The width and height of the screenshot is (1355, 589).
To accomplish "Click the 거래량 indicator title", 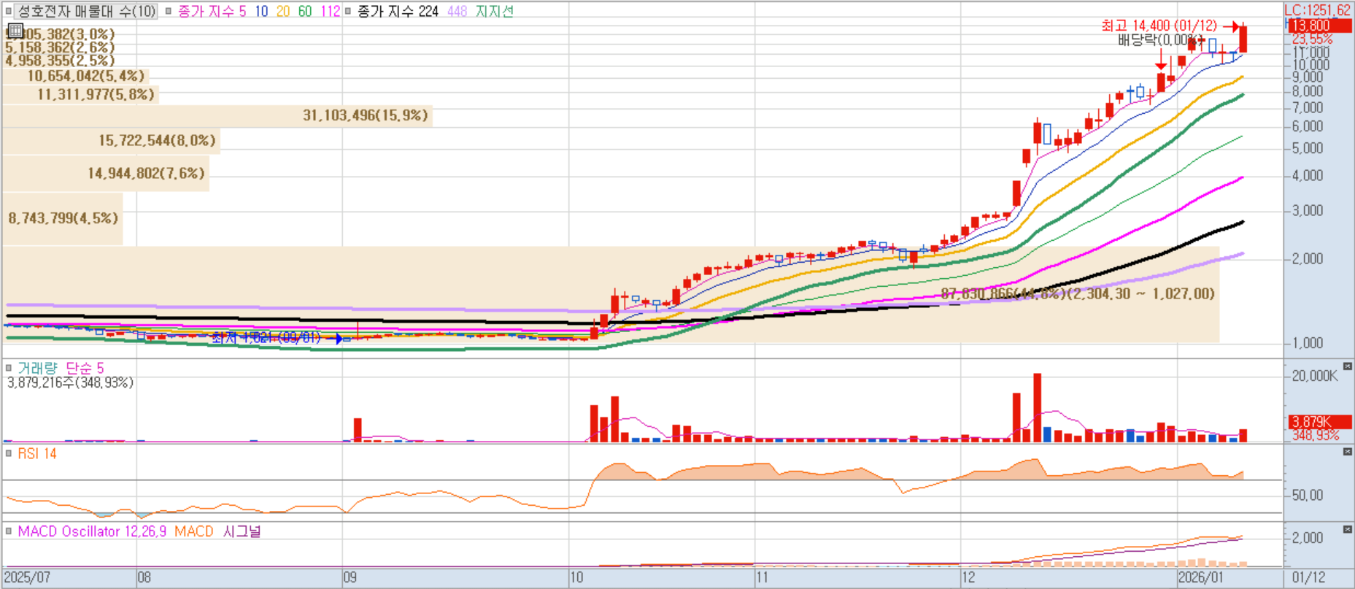I will click(x=37, y=368).
